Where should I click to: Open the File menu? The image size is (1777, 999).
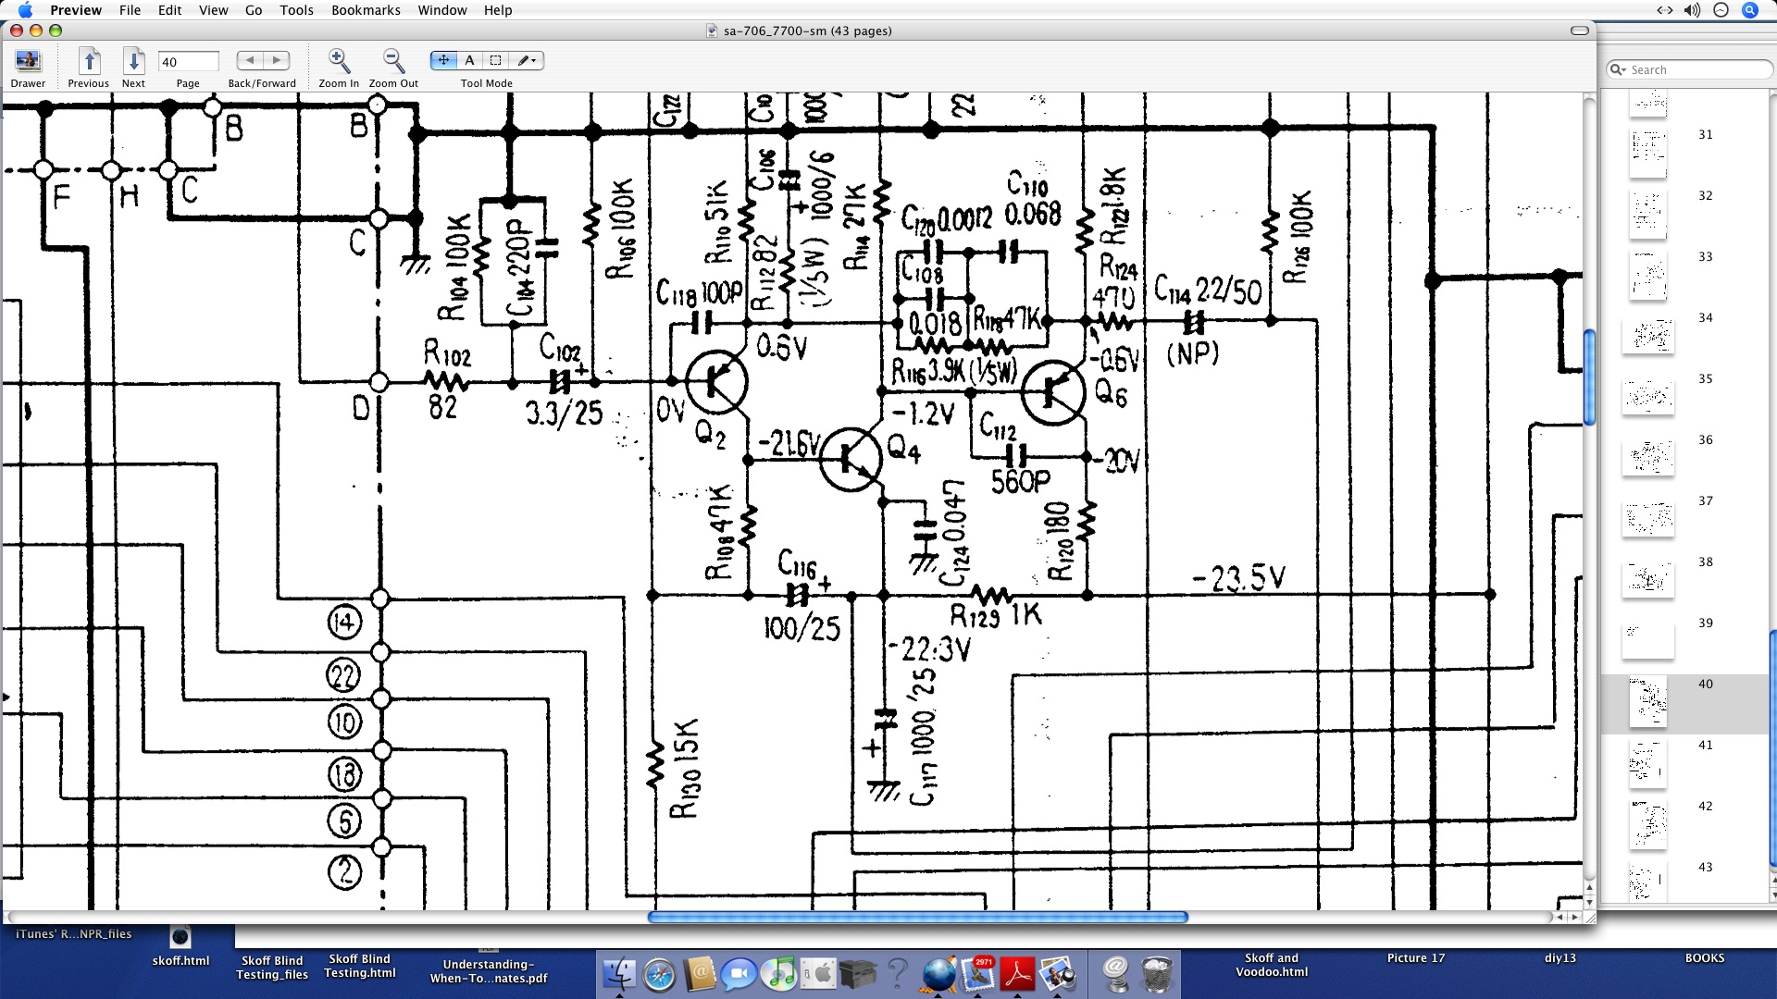[130, 10]
